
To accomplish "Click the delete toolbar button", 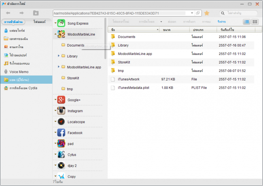I will click(x=206, y=21).
